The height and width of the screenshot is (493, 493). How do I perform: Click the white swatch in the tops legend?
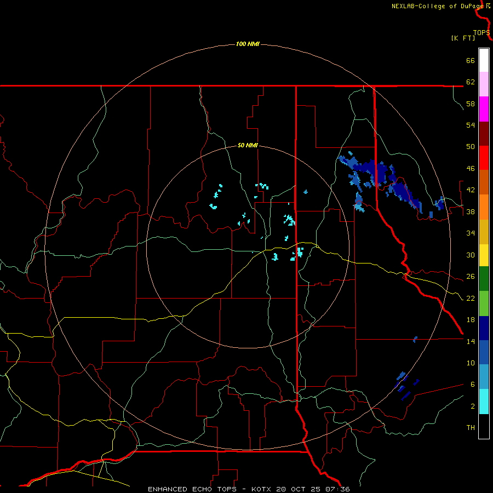coord(484,60)
